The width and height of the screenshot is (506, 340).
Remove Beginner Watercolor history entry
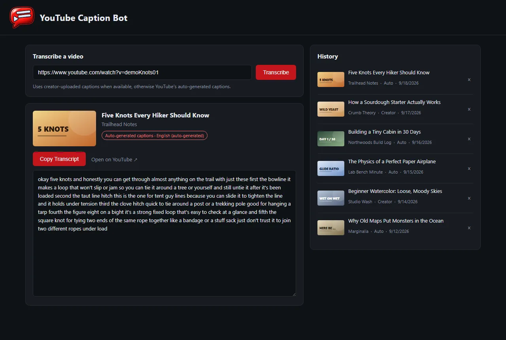tap(469, 198)
